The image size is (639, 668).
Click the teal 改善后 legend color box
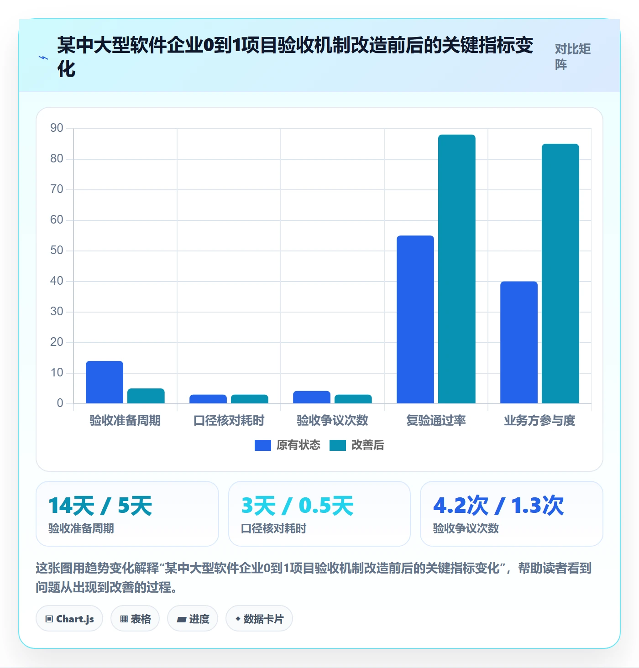point(338,445)
